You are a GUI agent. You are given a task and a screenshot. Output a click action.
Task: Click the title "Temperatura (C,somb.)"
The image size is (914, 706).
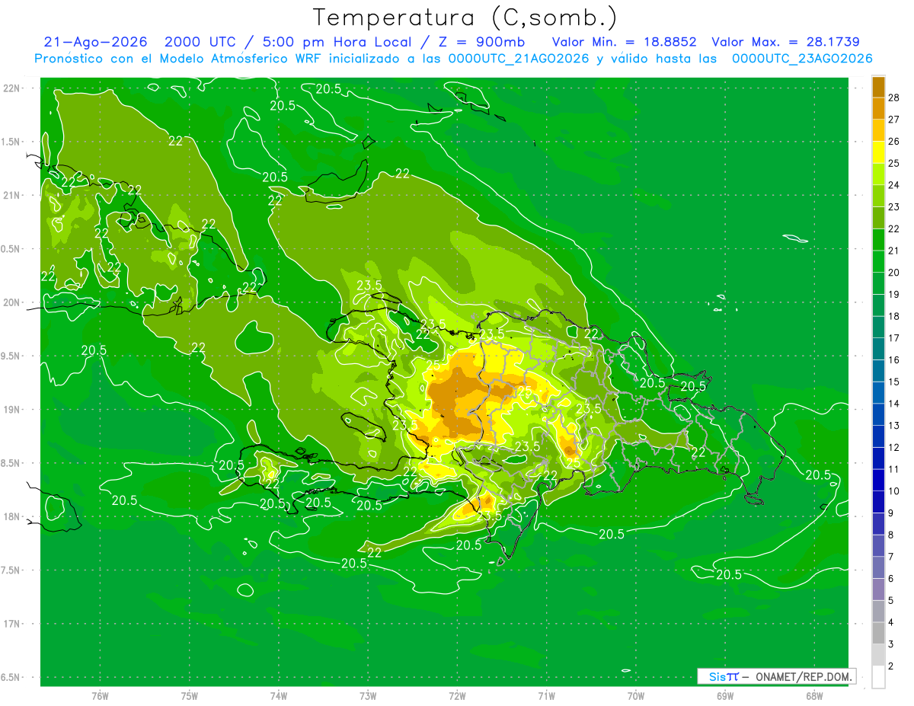coord(465,18)
